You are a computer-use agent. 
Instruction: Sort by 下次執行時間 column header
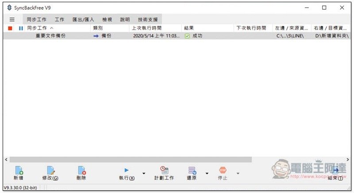tap(253, 28)
